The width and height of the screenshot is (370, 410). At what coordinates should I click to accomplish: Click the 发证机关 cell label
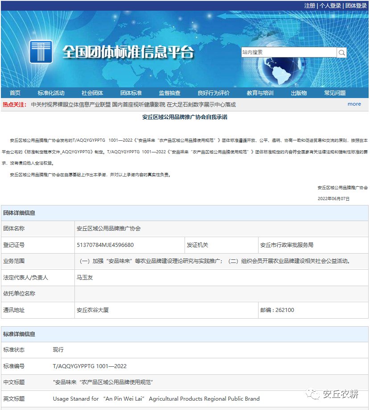pos(197,245)
